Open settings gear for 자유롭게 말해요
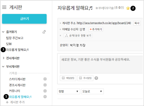 click(45, 97)
